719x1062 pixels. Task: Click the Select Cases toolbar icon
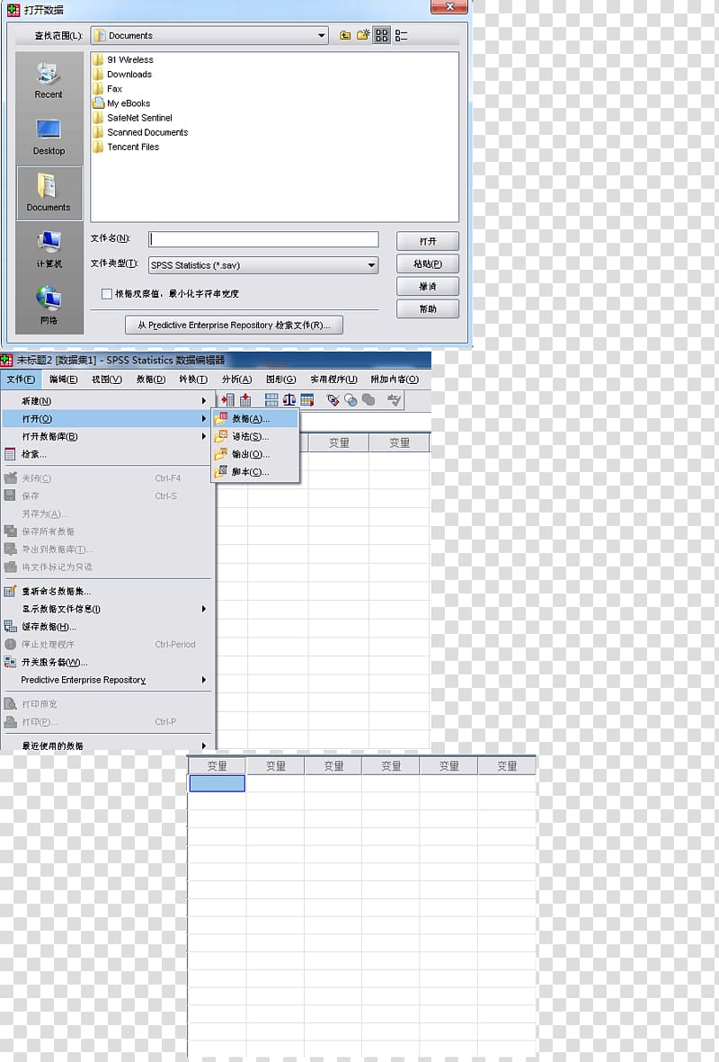306,400
